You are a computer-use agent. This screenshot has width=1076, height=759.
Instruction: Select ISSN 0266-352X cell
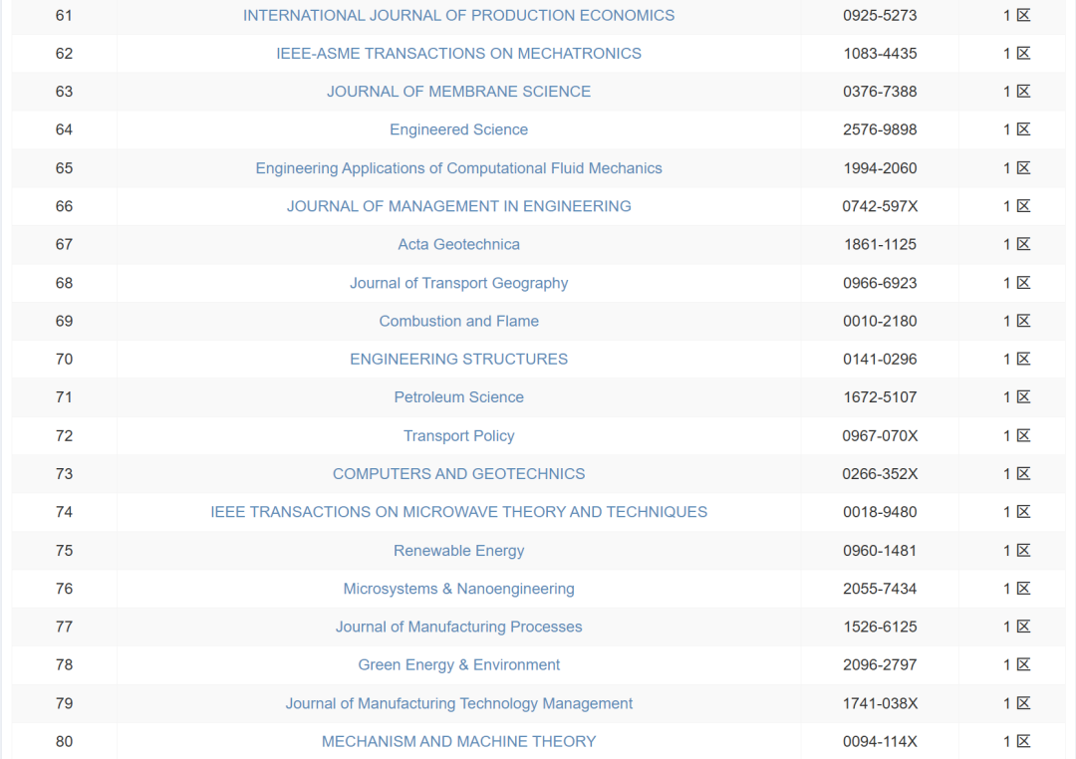point(880,473)
